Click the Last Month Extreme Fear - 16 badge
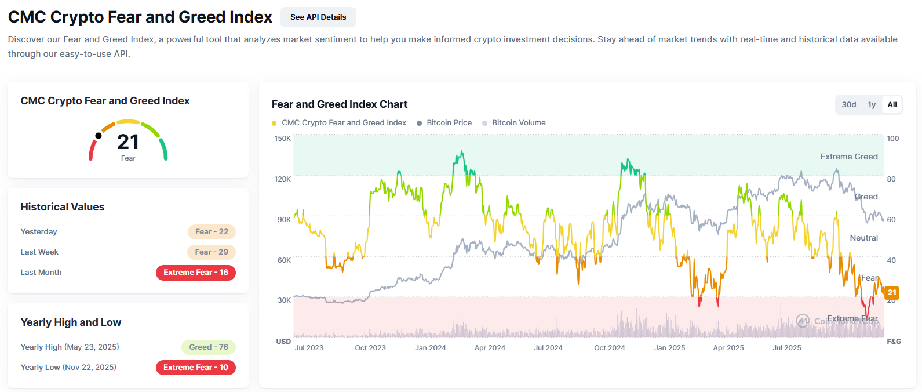The width and height of the screenshot is (922, 392). pos(196,273)
